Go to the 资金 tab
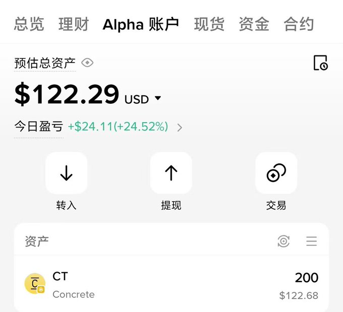Screen dimensions: 343x312 [254, 24]
